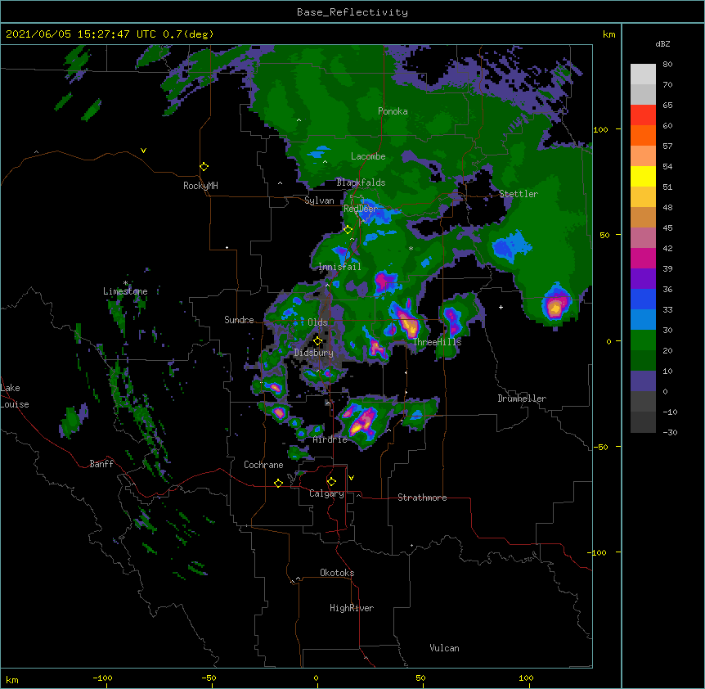Image resolution: width=705 pixels, height=689 pixels.
Task: Click the Cochrane label
Action: point(263,465)
